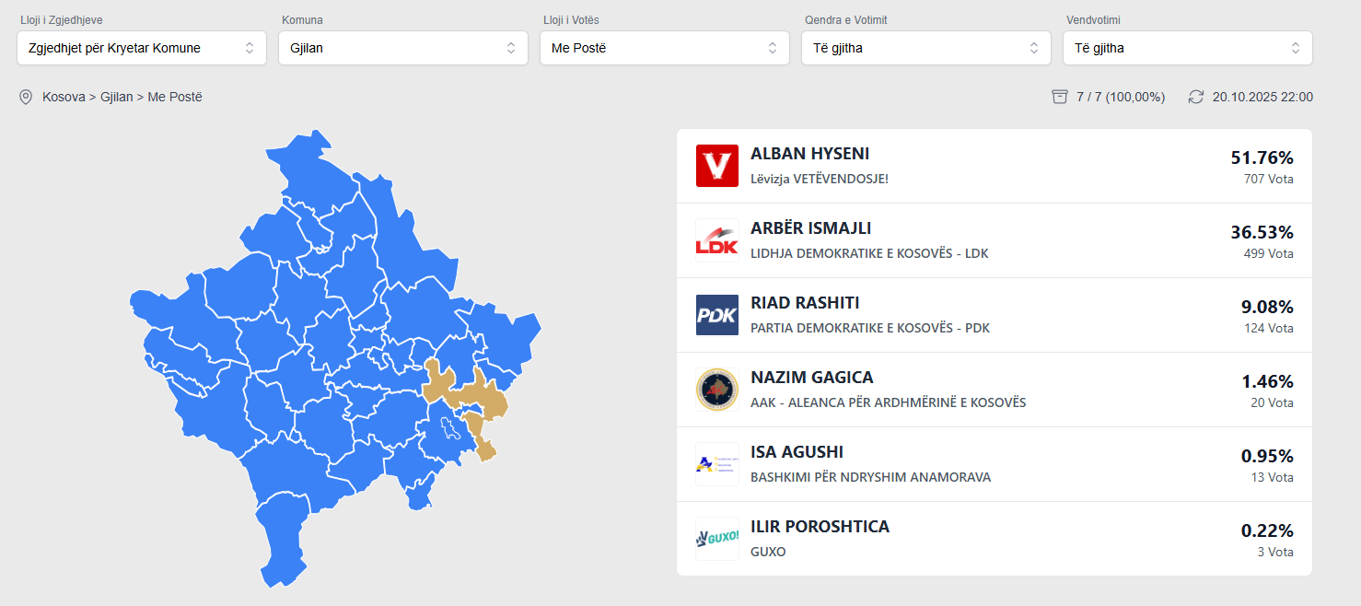Click the LDK party logo
This screenshot has width=1361, height=606.
[716, 240]
